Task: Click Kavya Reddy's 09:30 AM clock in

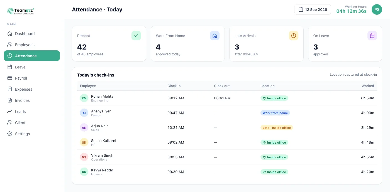Action: click(176, 172)
